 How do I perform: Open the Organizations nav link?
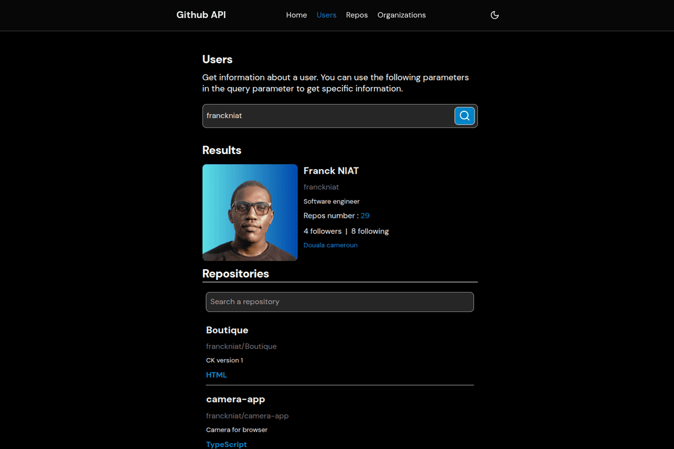[x=402, y=15]
